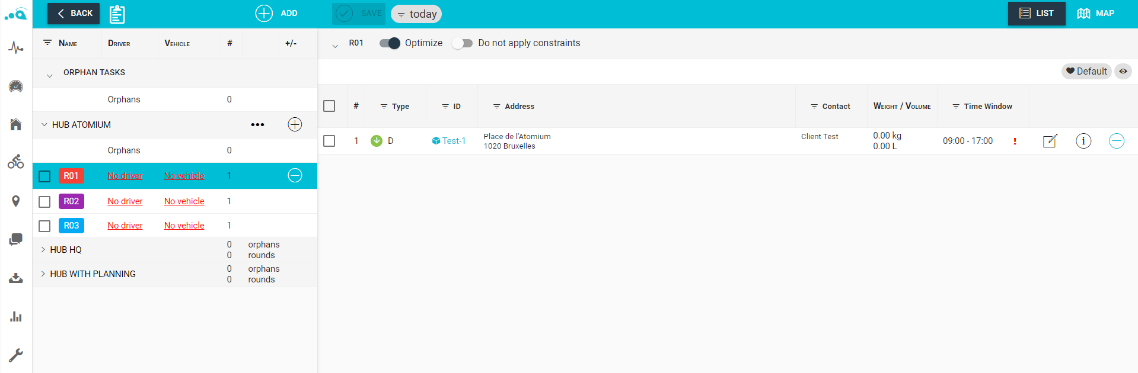The image size is (1138, 373).
Task: Select the blue R03 round badge
Action: 71,226
